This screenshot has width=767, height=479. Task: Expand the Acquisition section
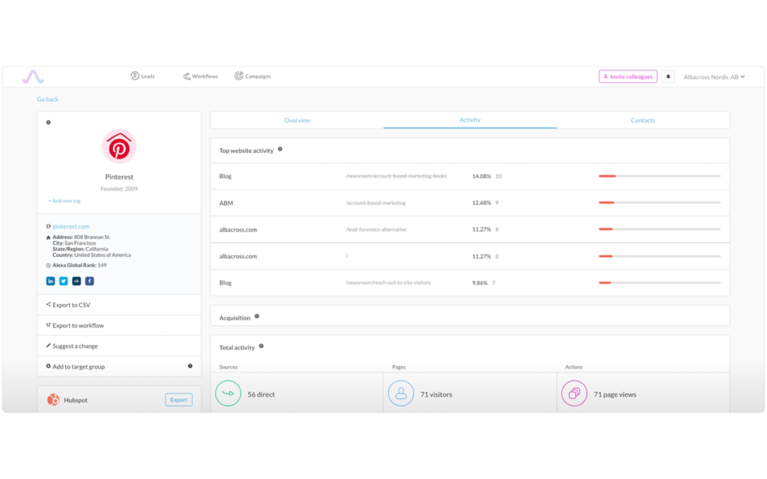pos(470,317)
